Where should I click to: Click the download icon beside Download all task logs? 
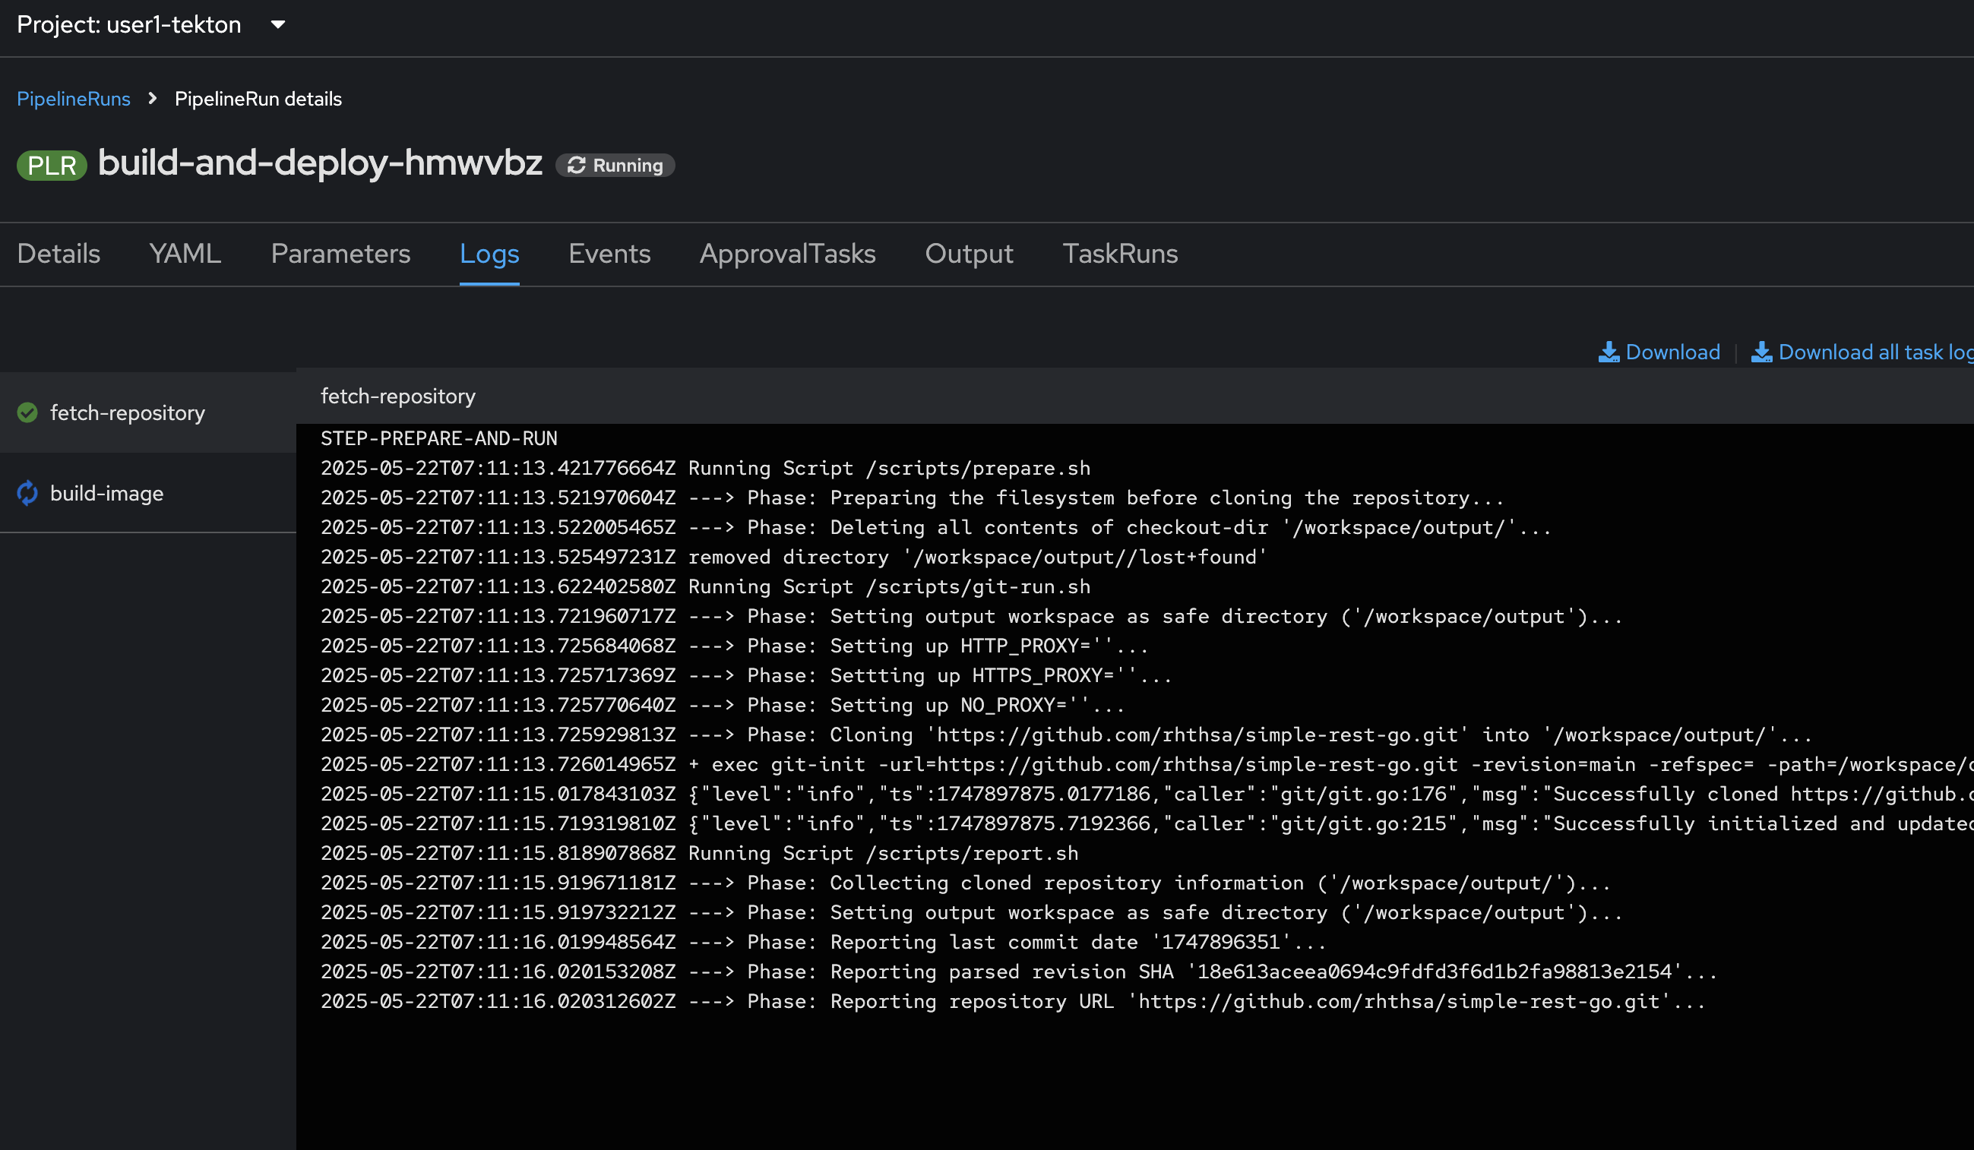click(x=1762, y=352)
